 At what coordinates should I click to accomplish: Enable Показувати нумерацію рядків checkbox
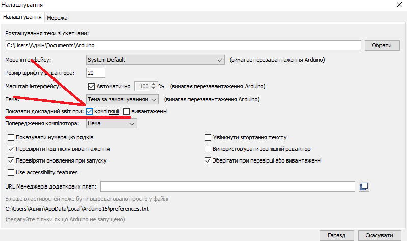[11, 137]
